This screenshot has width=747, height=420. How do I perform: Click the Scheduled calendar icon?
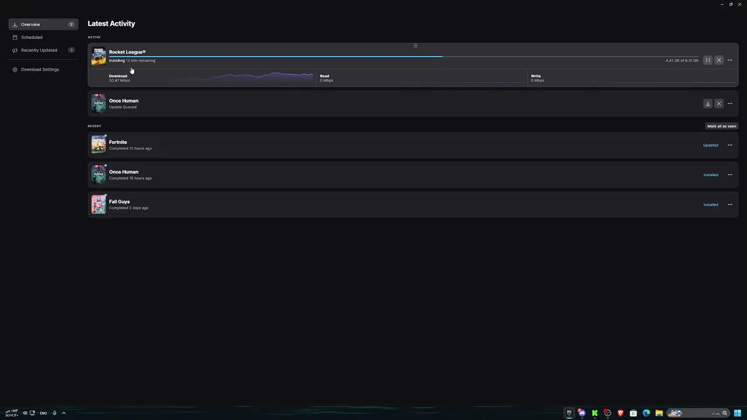(15, 37)
